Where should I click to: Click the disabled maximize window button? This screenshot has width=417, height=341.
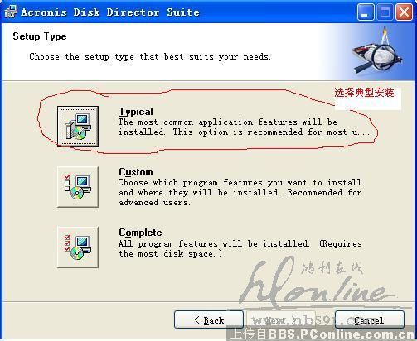(x=385, y=12)
